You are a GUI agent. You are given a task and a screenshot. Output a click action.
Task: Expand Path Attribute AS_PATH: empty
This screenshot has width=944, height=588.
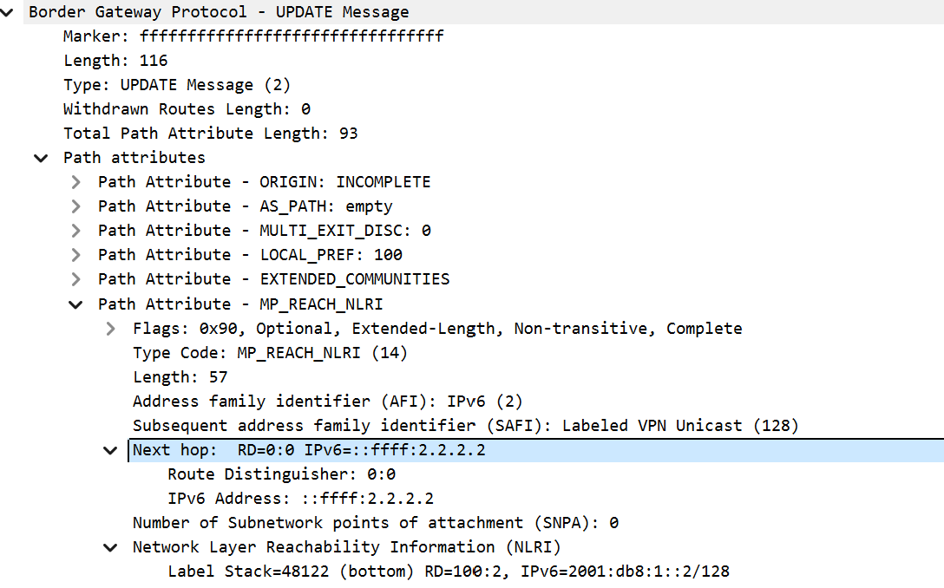tap(75, 206)
